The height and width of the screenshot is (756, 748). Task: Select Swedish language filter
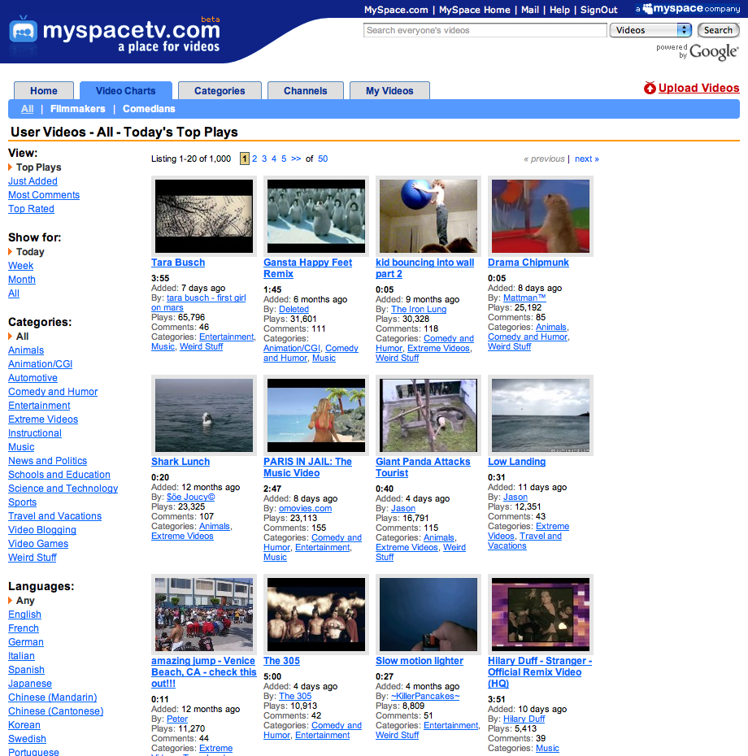click(27, 739)
